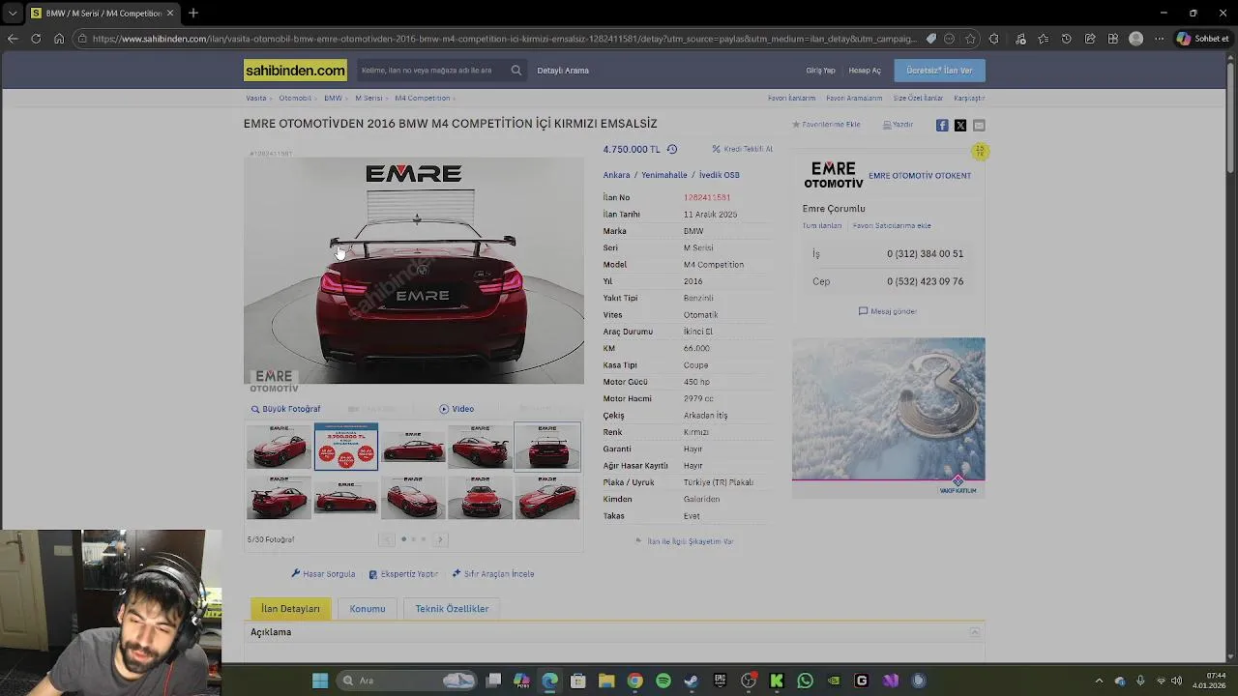Image resolution: width=1238 pixels, height=696 pixels.
Task: Open taskbar volume control icon
Action: 1177,681
